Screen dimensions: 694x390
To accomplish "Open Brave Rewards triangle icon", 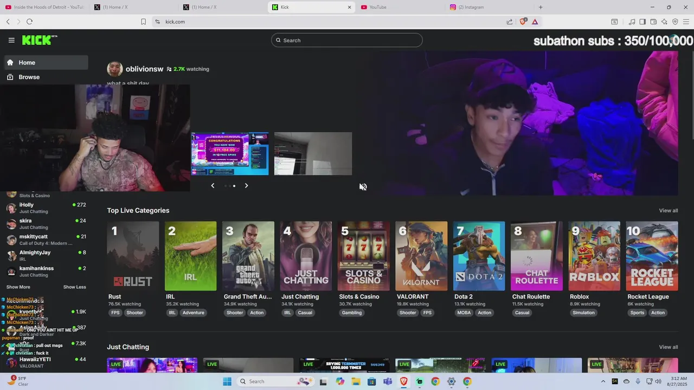I will click(535, 22).
